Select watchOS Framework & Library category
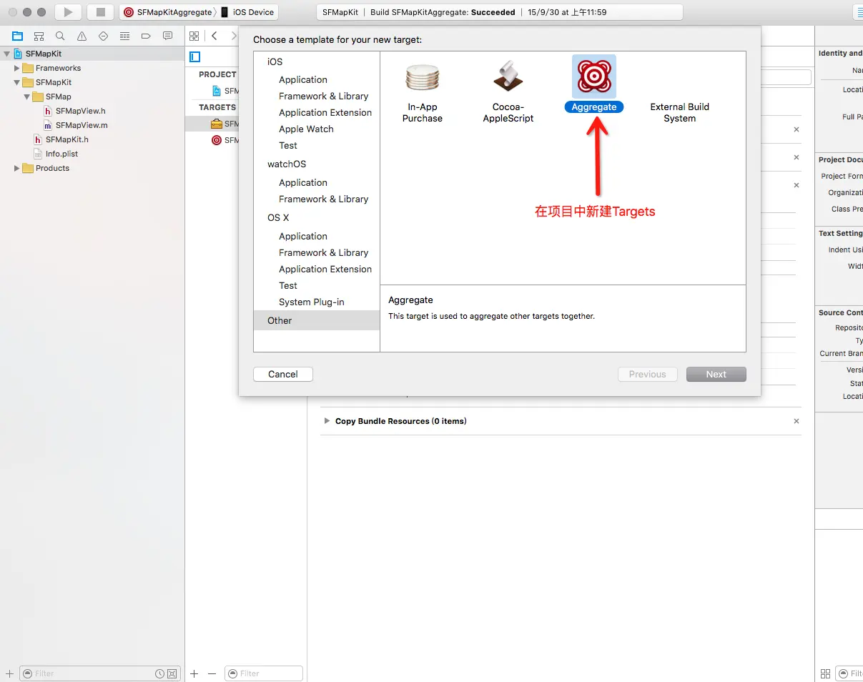This screenshot has height=682, width=863. pos(324,199)
